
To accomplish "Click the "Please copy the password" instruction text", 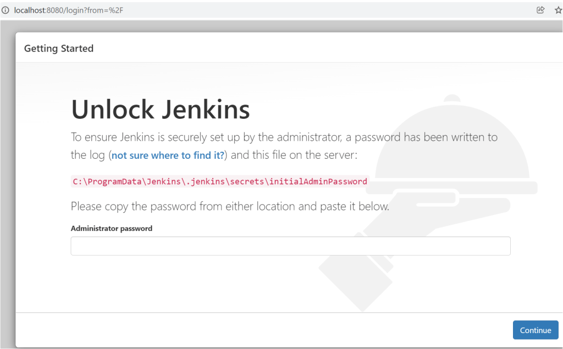I will pos(230,207).
